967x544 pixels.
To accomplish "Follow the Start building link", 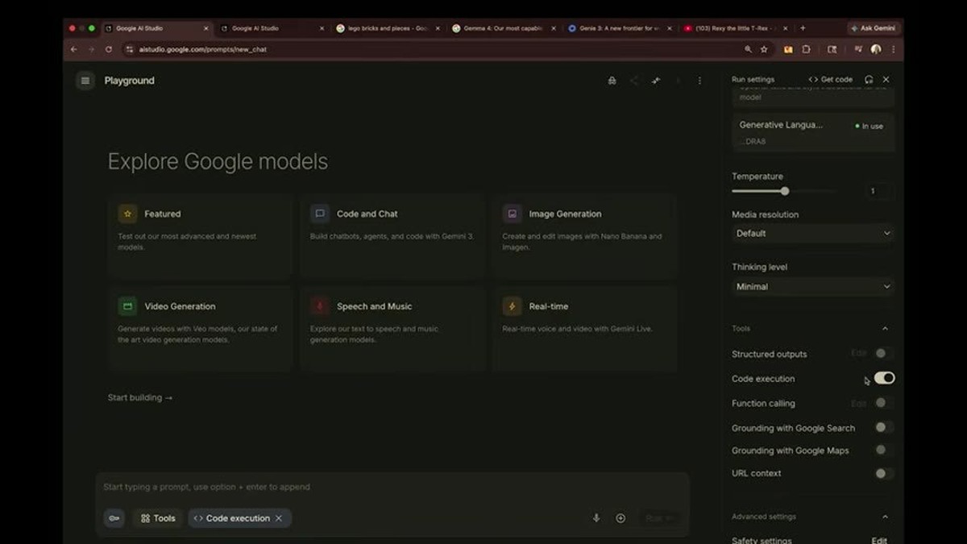I will click(140, 397).
